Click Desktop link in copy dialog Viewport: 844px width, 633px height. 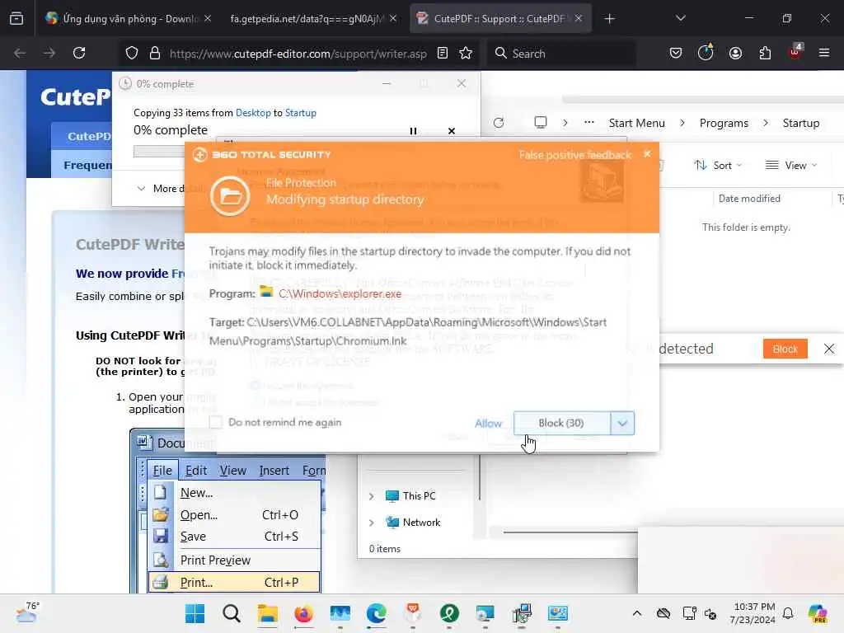click(253, 113)
